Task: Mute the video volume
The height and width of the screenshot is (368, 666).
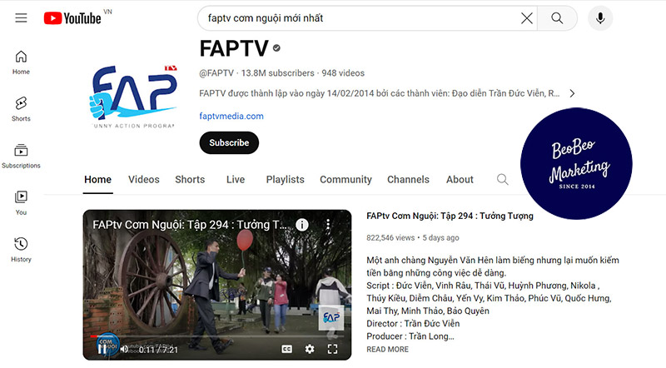Action: coord(124,349)
